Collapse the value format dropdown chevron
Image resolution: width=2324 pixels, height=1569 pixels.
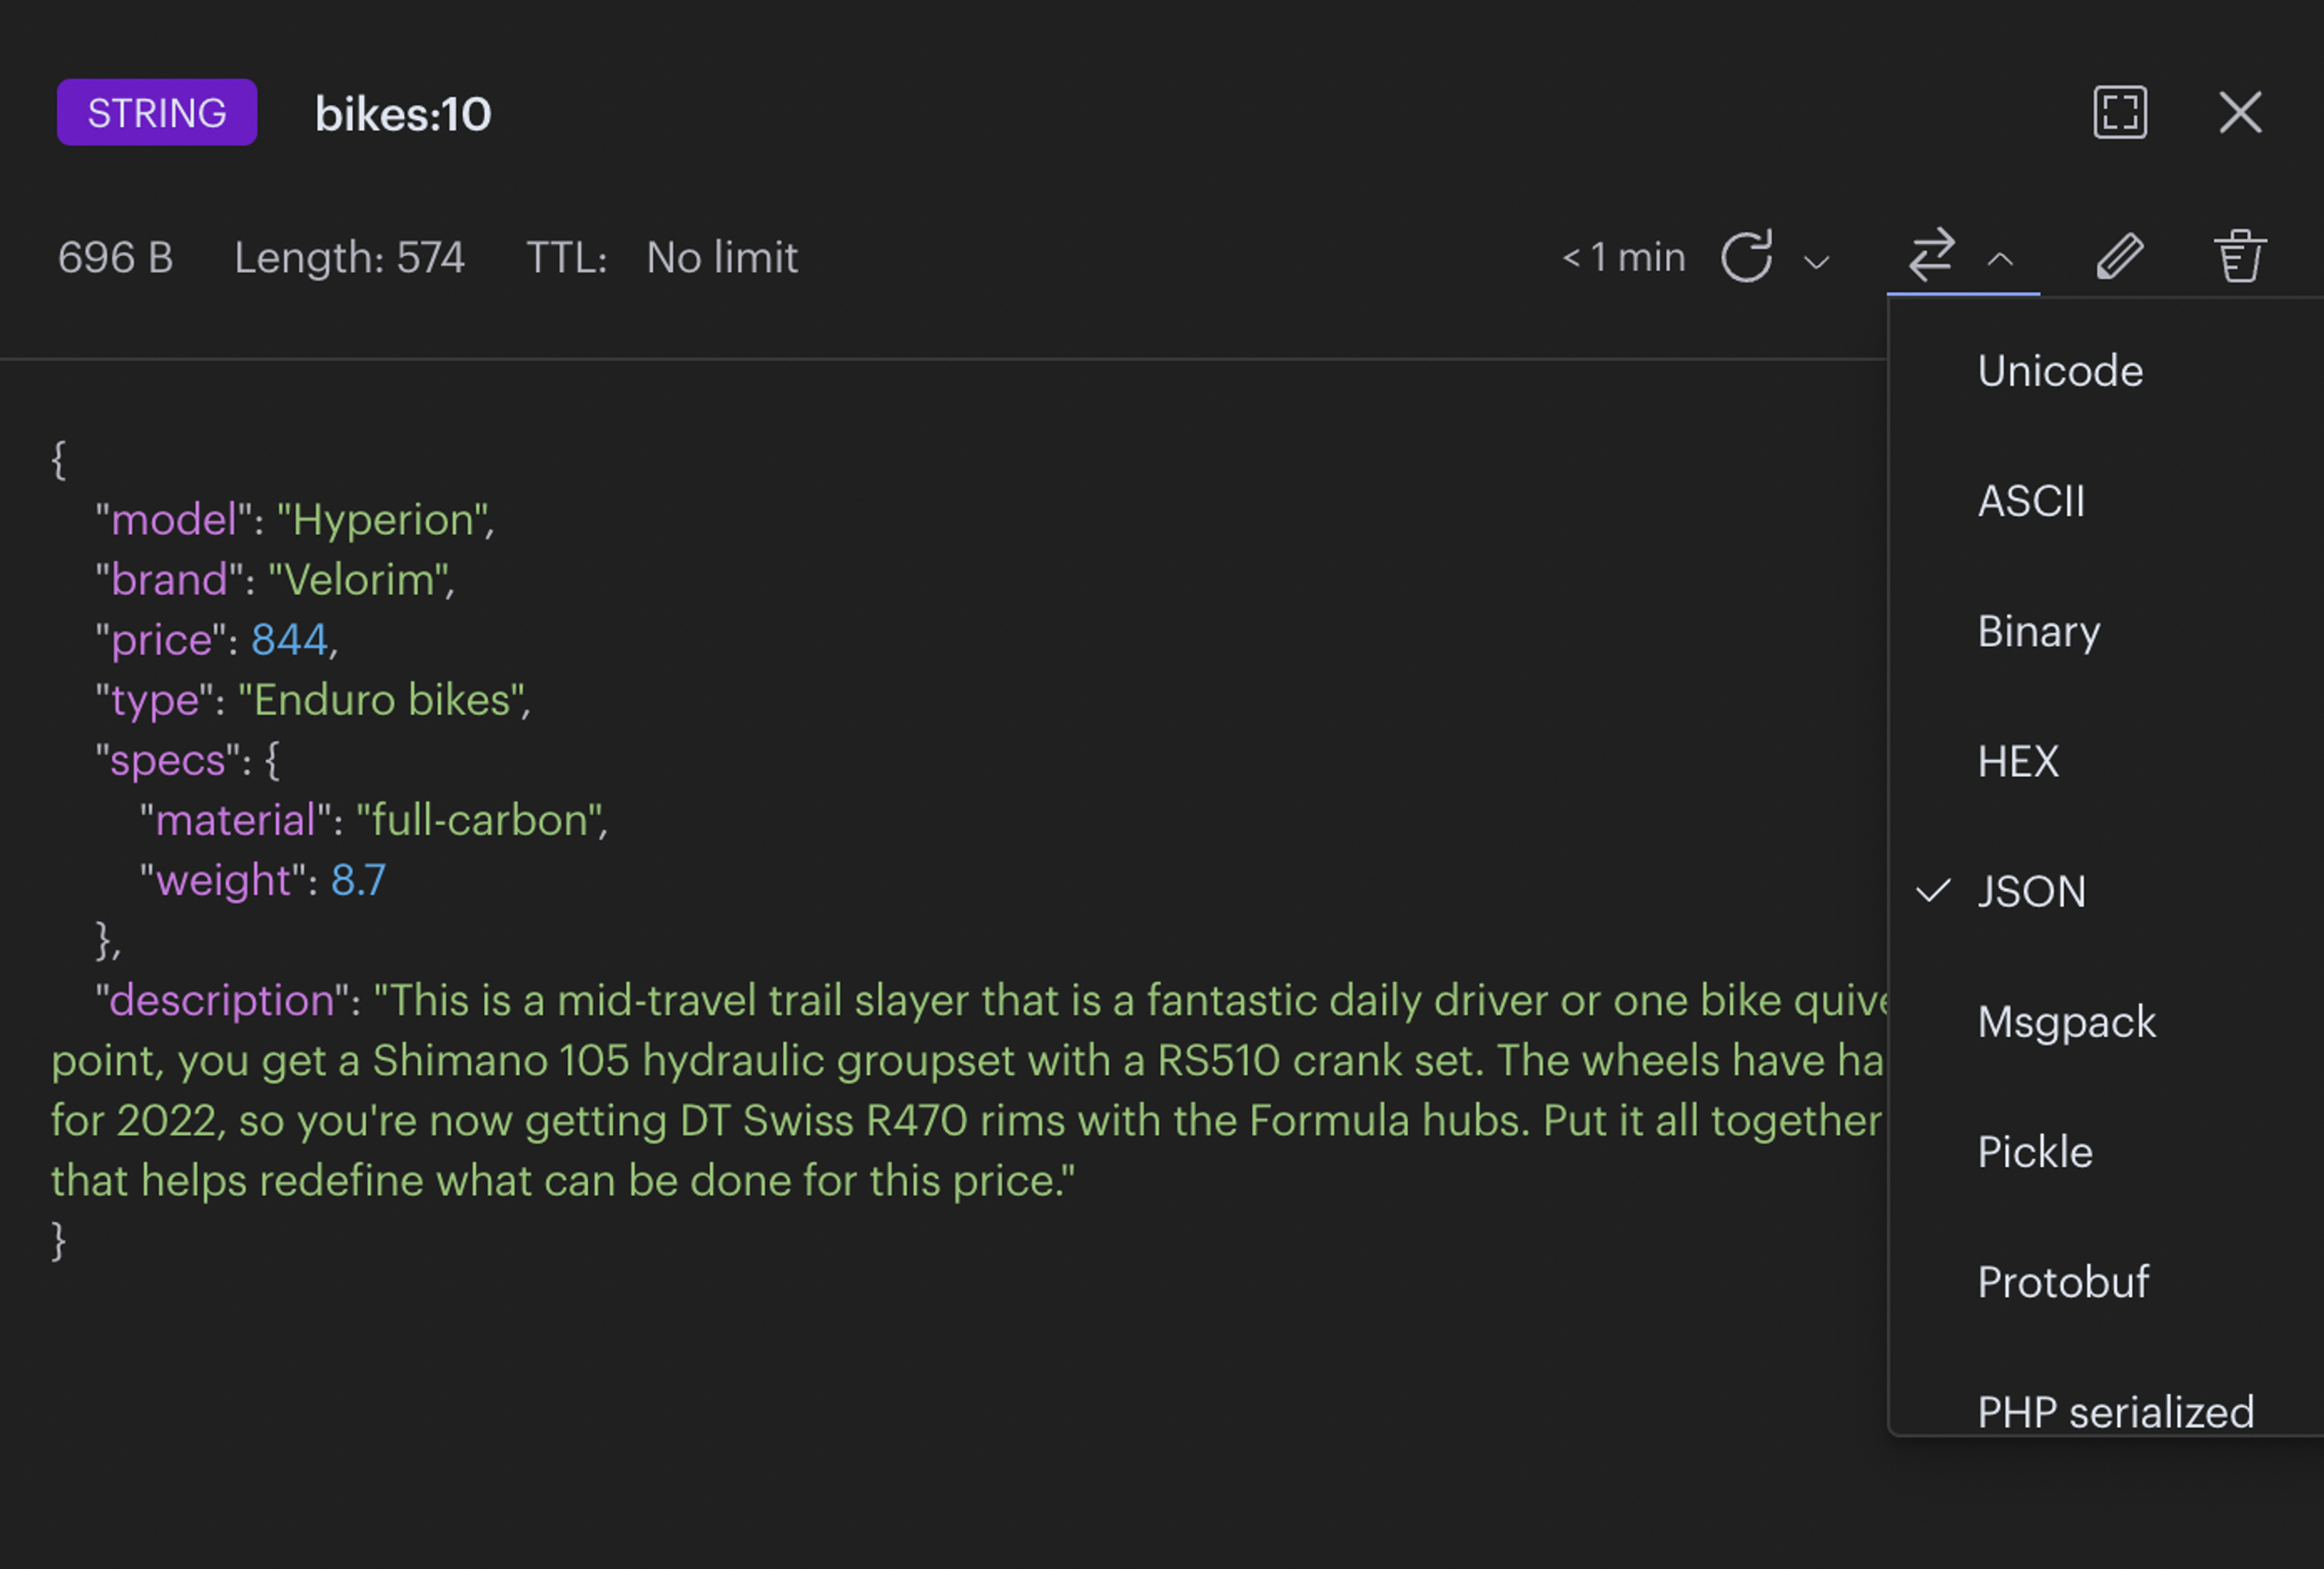coord(2000,260)
